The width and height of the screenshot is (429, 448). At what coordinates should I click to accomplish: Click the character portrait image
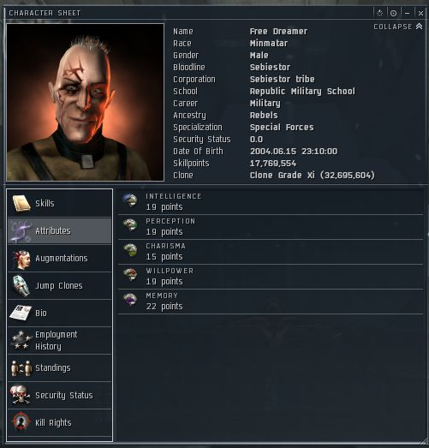point(86,102)
